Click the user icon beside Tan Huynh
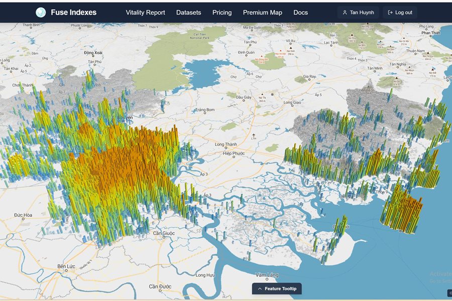This screenshot has width=452, height=301. (345, 13)
